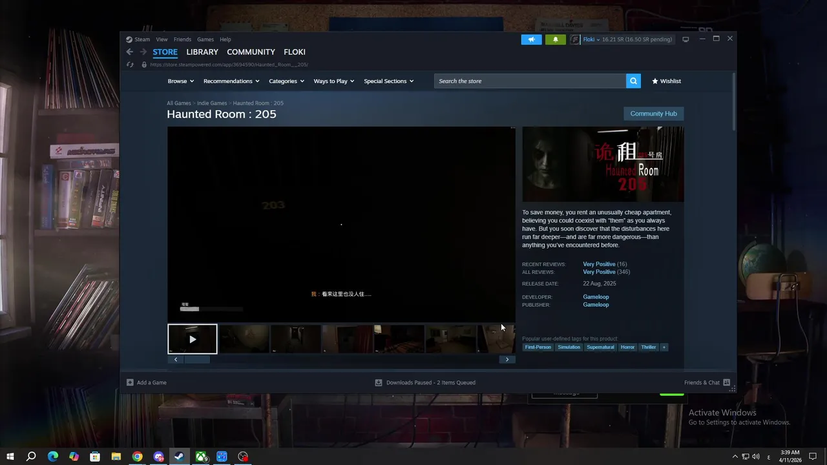Filter by the Horror tag
827x465 pixels.
click(627, 347)
